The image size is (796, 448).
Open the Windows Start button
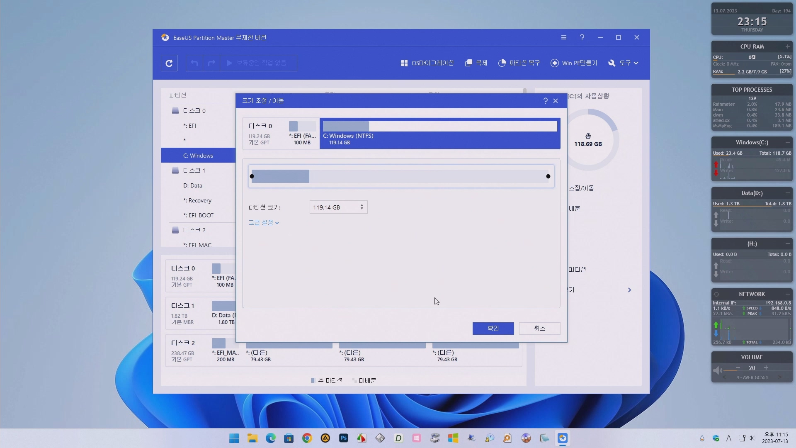(x=234, y=438)
